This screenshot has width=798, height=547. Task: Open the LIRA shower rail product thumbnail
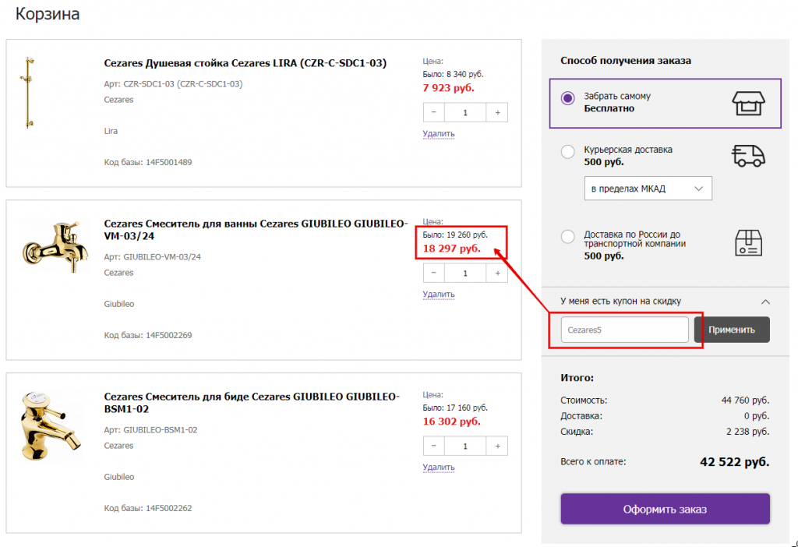click(x=29, y=93)
